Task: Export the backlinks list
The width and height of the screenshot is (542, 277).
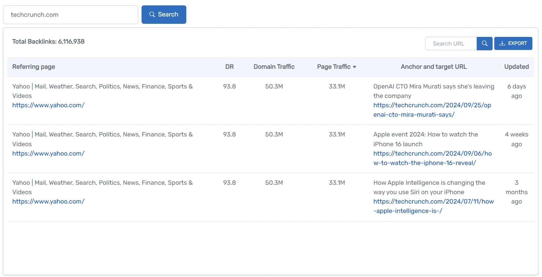Action: [x=513, y=44]
